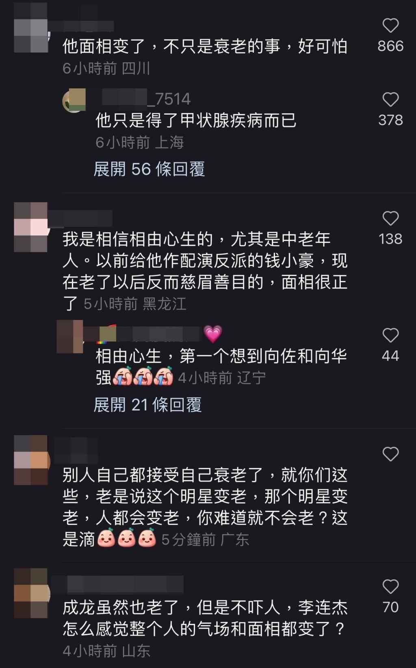
Task: Like the Guangdong comment with no likes
Action: [390, 454]
